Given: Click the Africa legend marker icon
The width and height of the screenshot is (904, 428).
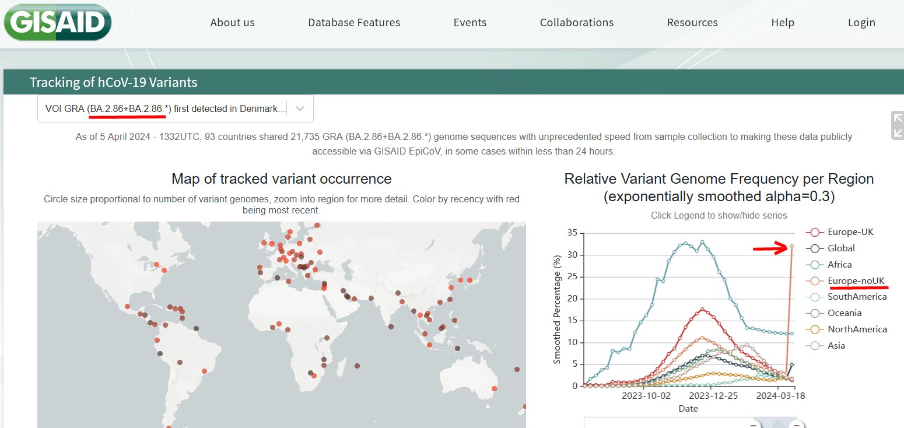Looking at the screenshot, I should tap(815, 265).
